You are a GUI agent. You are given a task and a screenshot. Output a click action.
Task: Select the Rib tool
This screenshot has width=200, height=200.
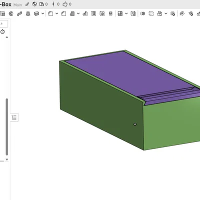85,13
